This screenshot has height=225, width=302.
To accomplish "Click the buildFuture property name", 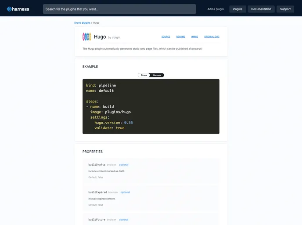I will pos(97,220).
